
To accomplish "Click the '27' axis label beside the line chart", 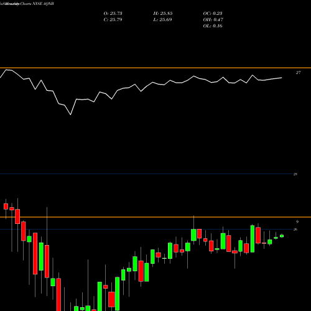I will (298, 73).
